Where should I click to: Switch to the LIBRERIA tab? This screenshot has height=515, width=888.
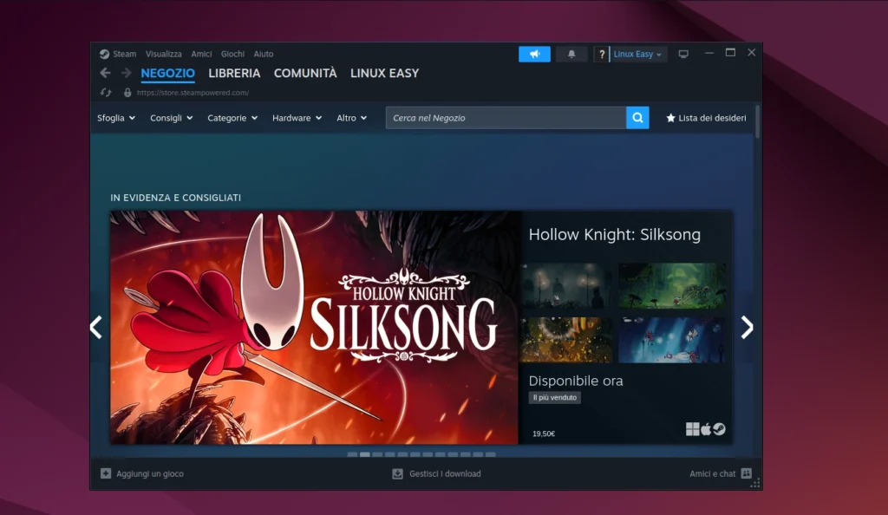(234, 74)
